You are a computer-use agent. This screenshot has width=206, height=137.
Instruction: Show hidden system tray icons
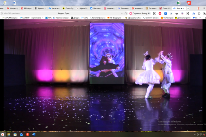point(195,135)
